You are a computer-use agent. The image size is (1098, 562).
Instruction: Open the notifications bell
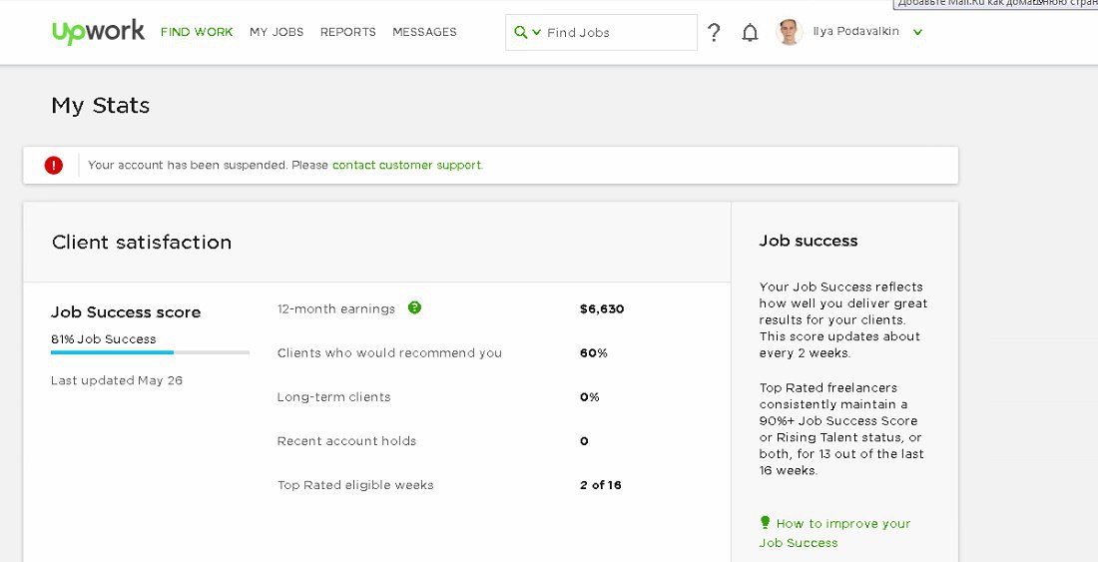pyautogui.click(x=750, y=33)
